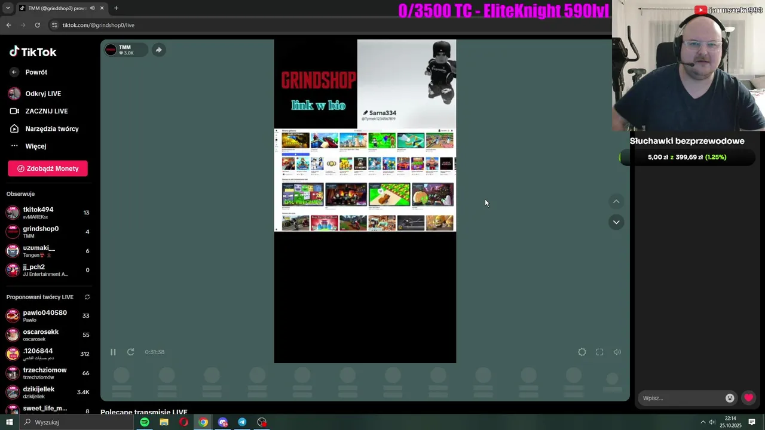Image resolution: width=765 pixels, height=430 pixels.
Task: Open OBS Studio from taskbar
Action: point(262,422)
